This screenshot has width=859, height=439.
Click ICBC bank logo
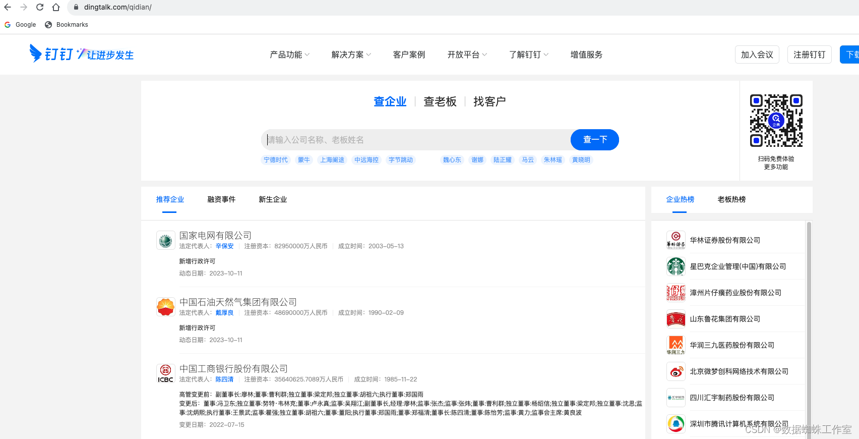(165, 373)
